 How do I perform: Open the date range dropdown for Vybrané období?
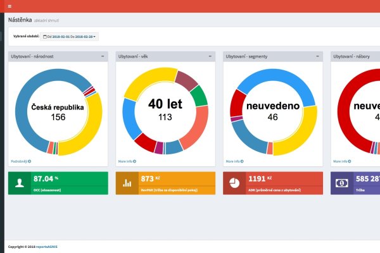(x=70, y=37)
